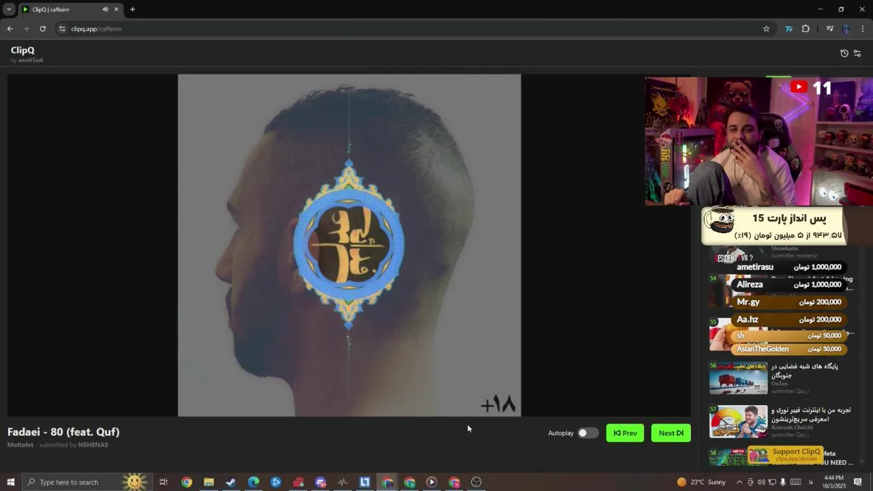The height and width of the screenshot is (491, 873).
Task: Click the Type here to search box
Action: pos(87,482)
